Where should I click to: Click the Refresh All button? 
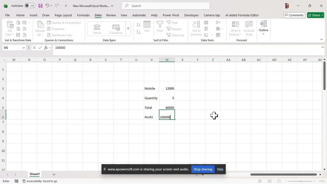[40, 29]
